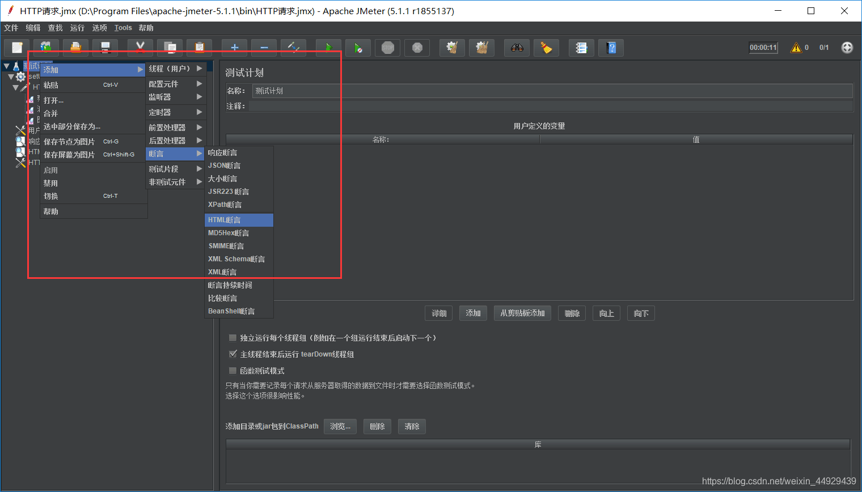862x492 pixels.
Task: Click the 值 column header
Action: (x=696, y=139)
